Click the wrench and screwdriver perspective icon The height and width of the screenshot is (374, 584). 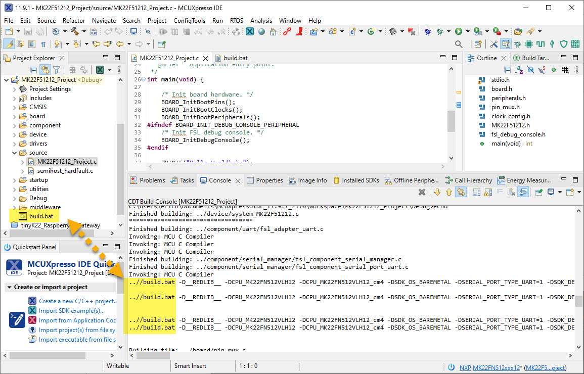click(x=494, y=44)
